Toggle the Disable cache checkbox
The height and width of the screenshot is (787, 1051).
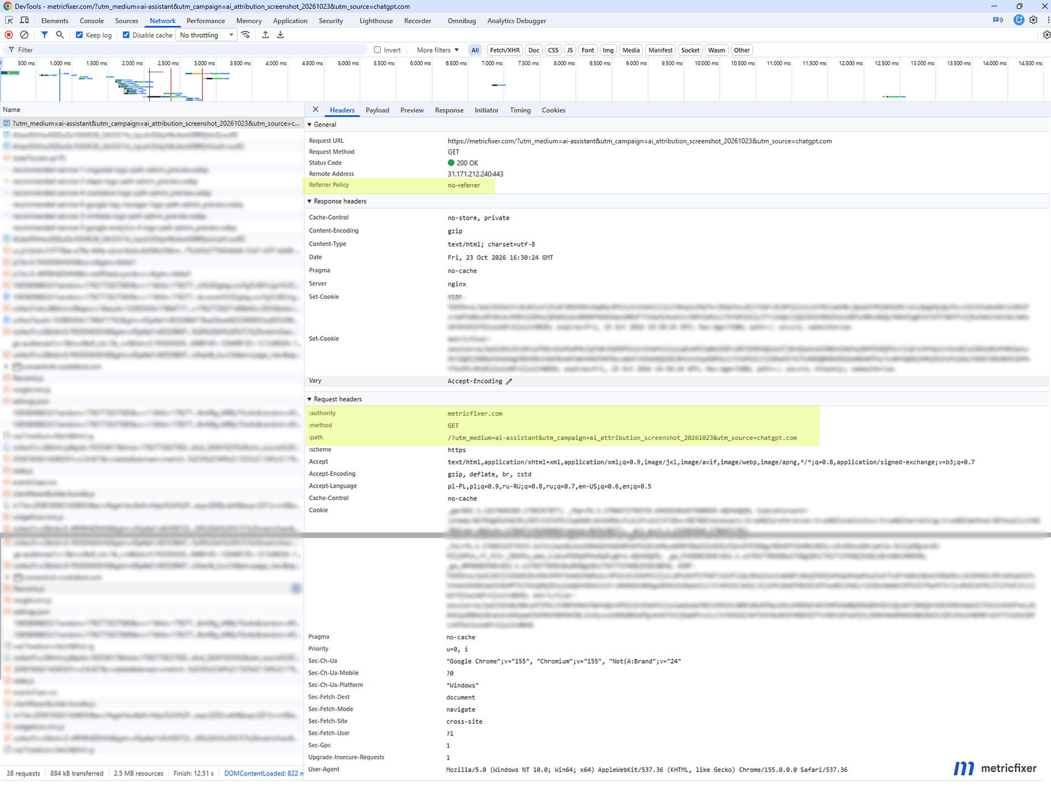126,35
